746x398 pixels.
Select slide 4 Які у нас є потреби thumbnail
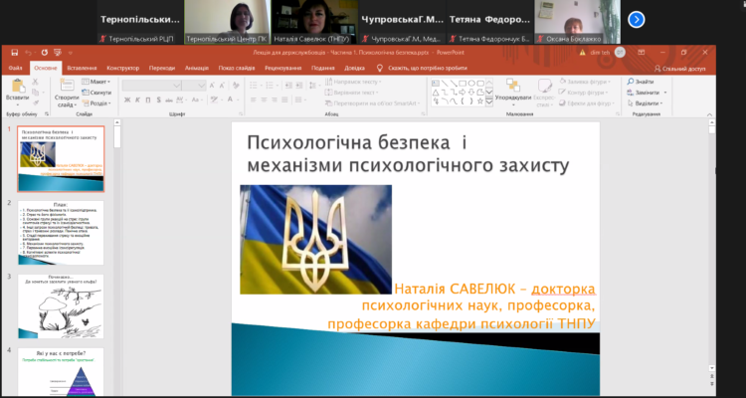coord(61,372)
